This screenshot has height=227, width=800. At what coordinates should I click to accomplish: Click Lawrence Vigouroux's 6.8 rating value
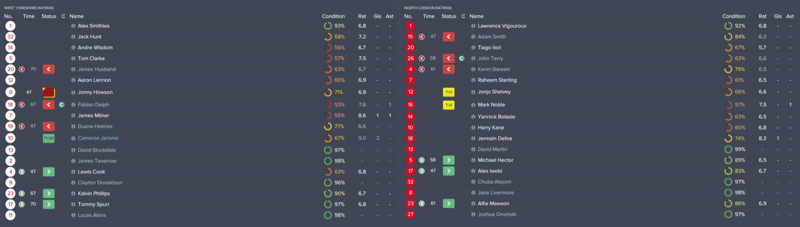(x=762, y=26)
